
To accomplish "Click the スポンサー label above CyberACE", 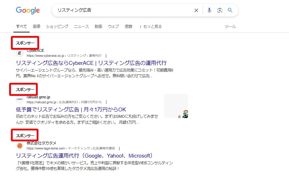I will pos(25,43).
